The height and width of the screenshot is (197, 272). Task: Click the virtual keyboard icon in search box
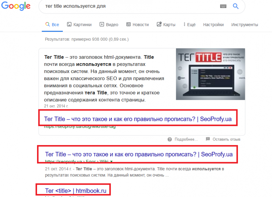coord(223,6)
